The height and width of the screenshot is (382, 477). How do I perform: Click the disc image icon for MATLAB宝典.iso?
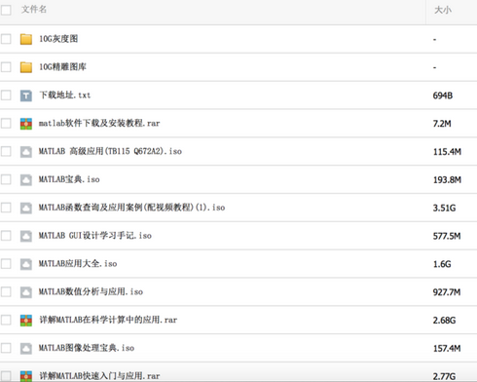tap(26, 179)
